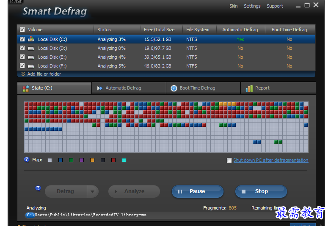Click the gray map legend swatch

click(50, 160)
